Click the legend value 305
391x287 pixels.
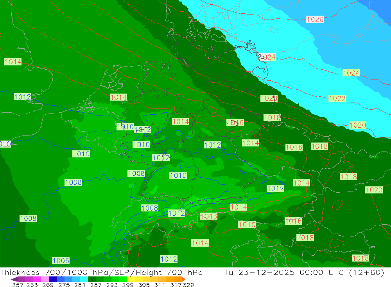pyautogui.click(x=144, y=285)
